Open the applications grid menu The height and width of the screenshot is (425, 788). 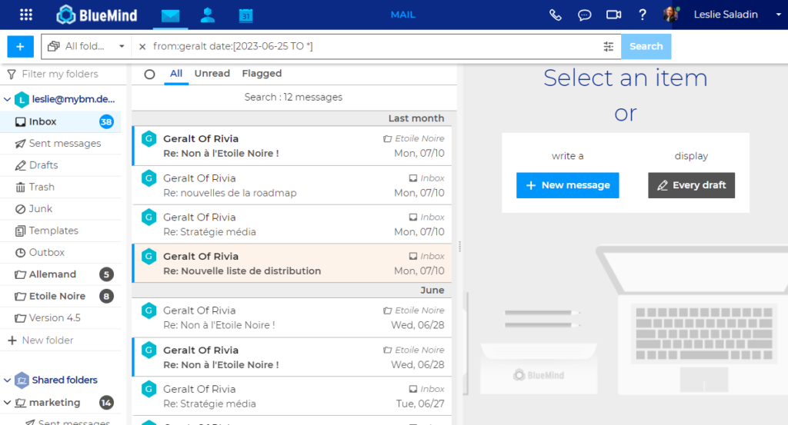point(26,15)
